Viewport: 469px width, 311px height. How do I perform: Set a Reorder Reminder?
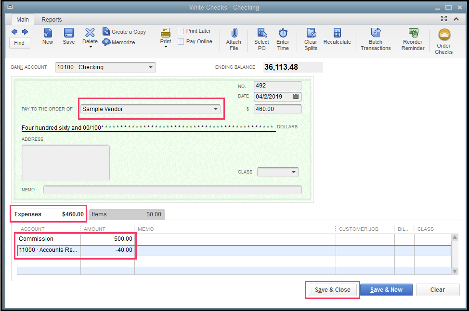(413, 39)
